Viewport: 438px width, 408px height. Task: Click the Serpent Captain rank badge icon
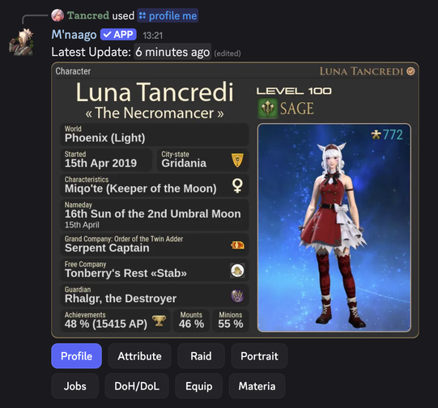point(237,245)
